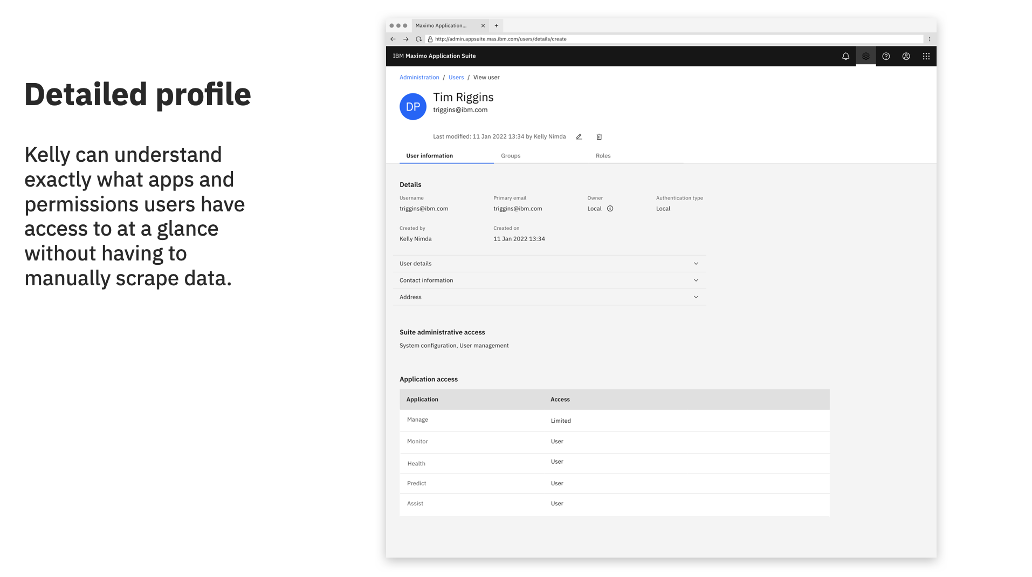1032x577 pixels.
Task: Expand the Contact information section
Action: [x=549, y=280]
